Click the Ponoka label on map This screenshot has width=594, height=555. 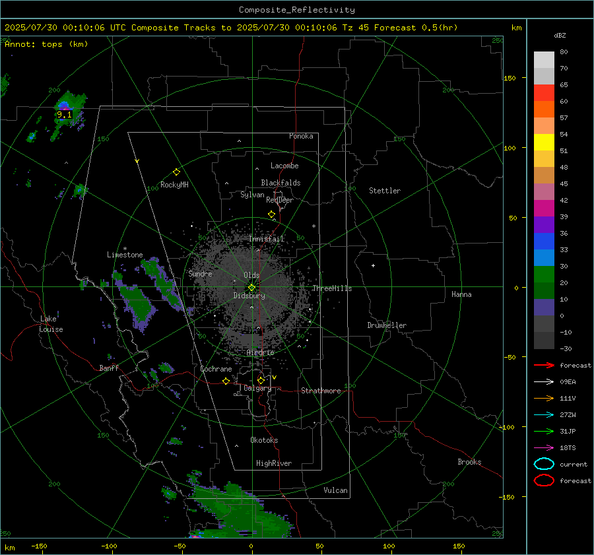pyautogui.click(x=301, y=136)
